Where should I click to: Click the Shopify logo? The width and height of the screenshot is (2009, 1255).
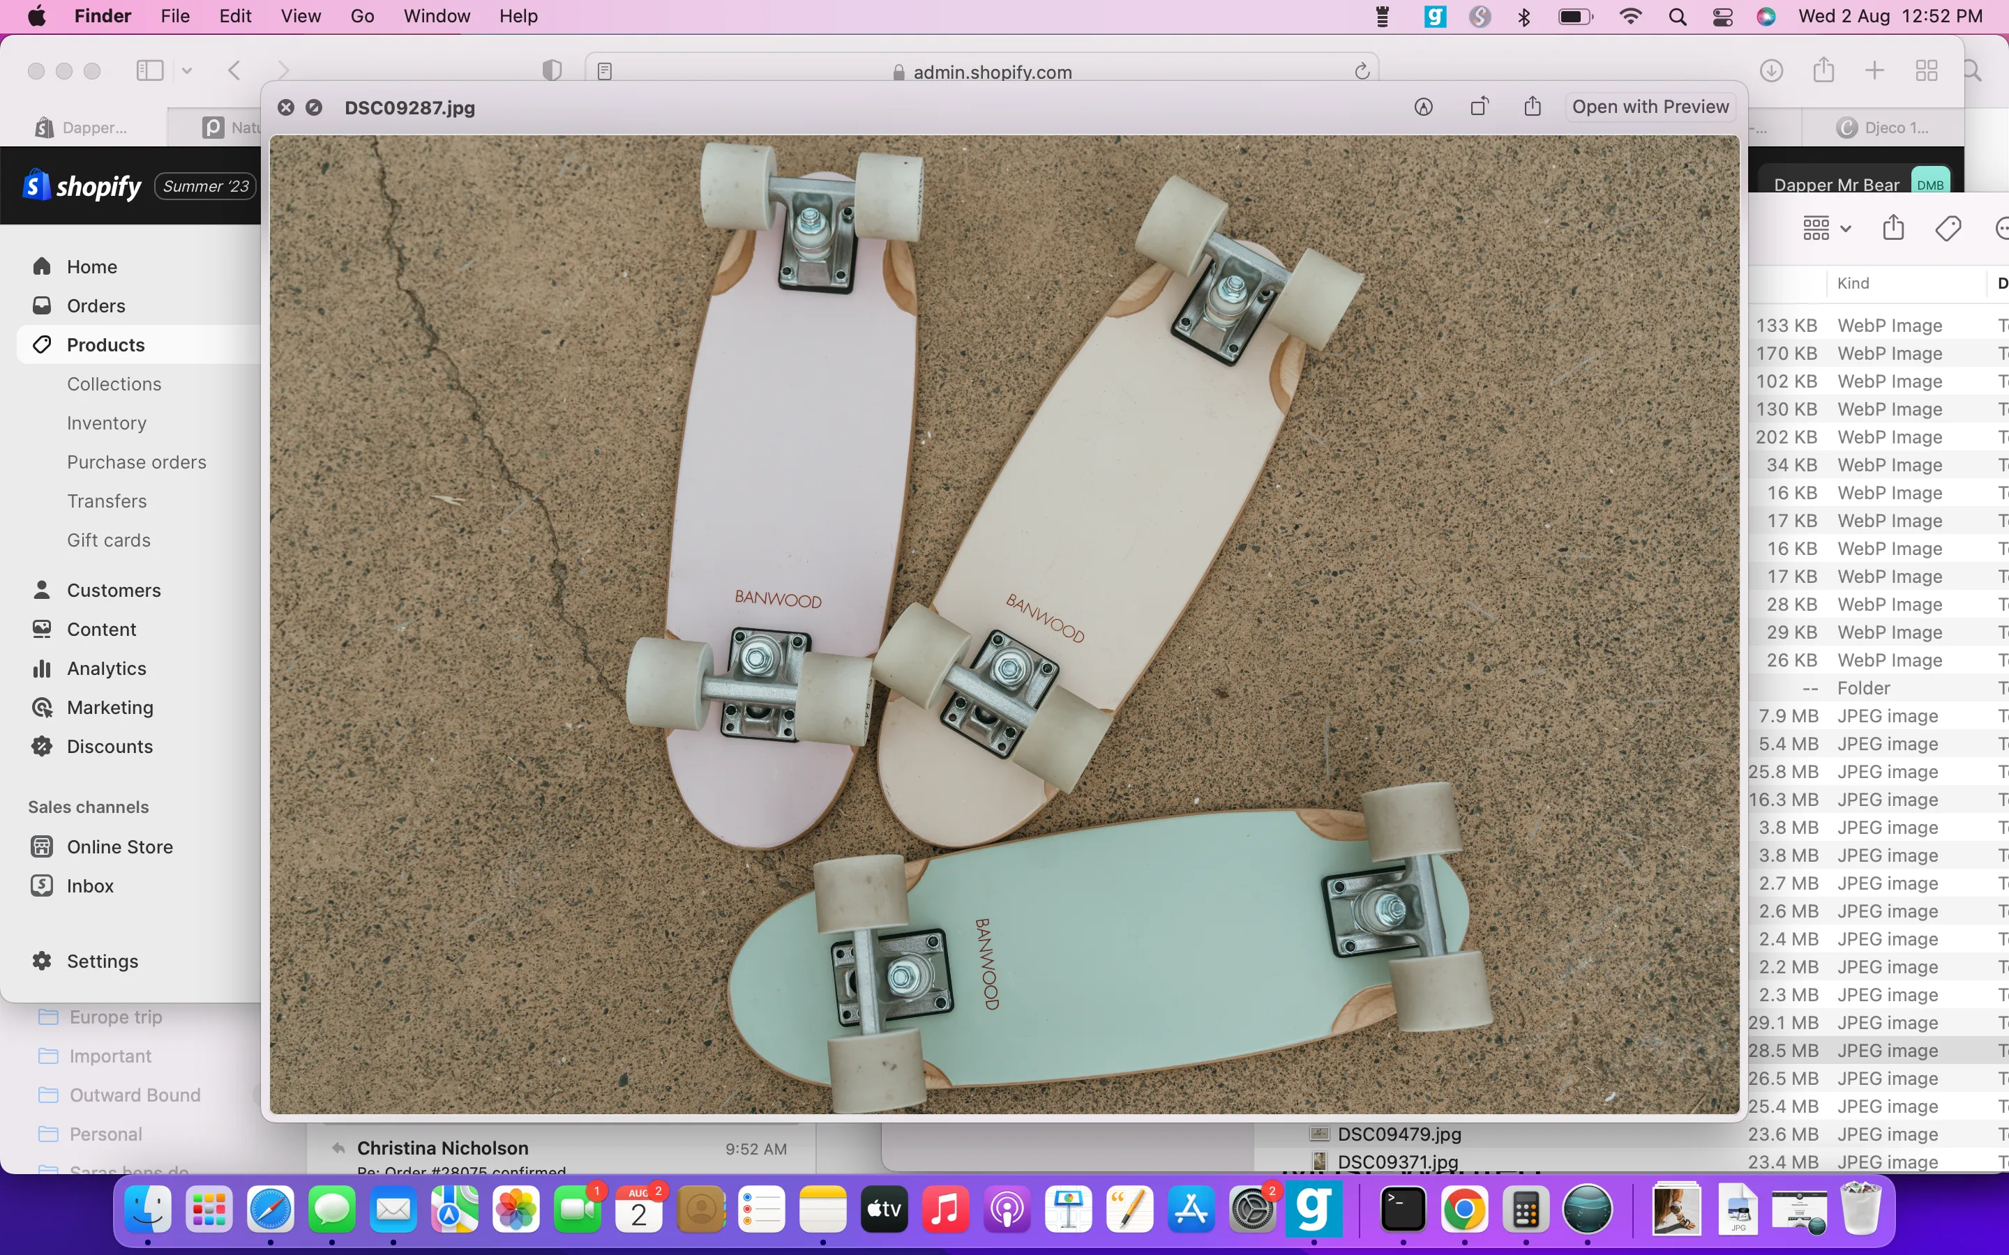click(x=82, y=186)
